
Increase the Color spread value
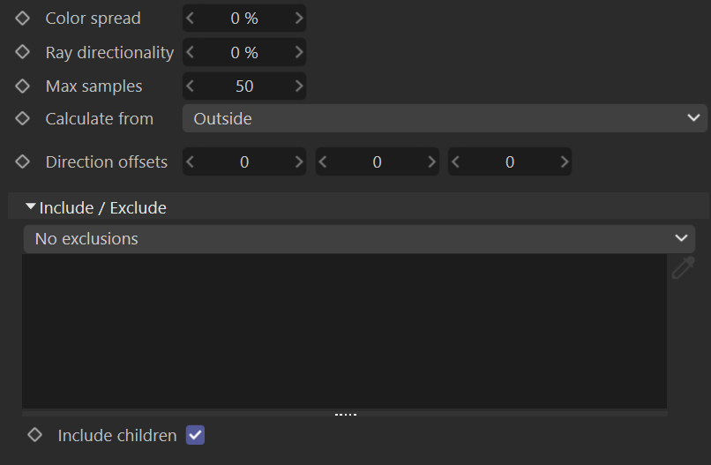point(298,19)
